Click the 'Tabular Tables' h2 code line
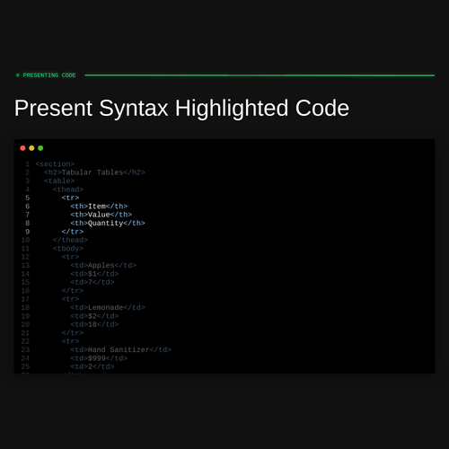 tap(94, 172)
